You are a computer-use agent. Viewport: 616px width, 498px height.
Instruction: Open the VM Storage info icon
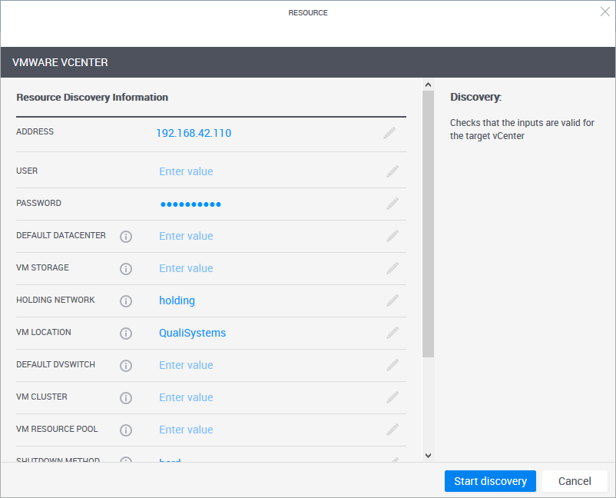[126, 268]
